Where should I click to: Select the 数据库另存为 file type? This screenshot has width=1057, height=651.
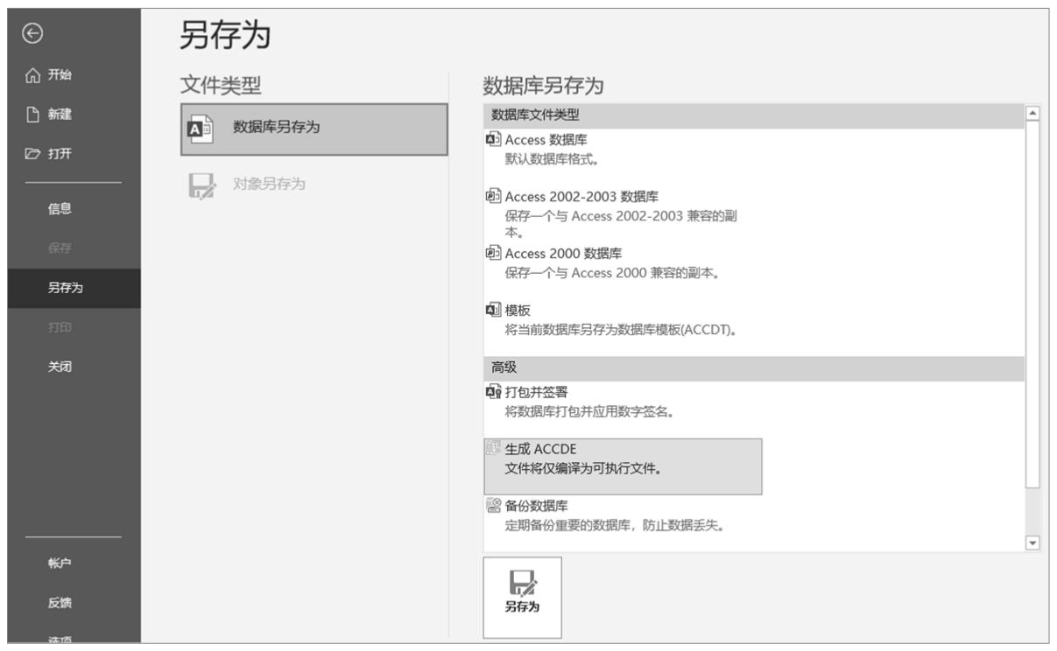point(314,129)
